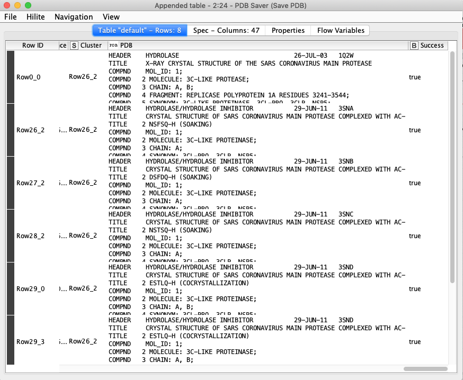
Task: Click the PDB cell containing 3SNC header
Action: pyautogui.click(x=257, y=236)
